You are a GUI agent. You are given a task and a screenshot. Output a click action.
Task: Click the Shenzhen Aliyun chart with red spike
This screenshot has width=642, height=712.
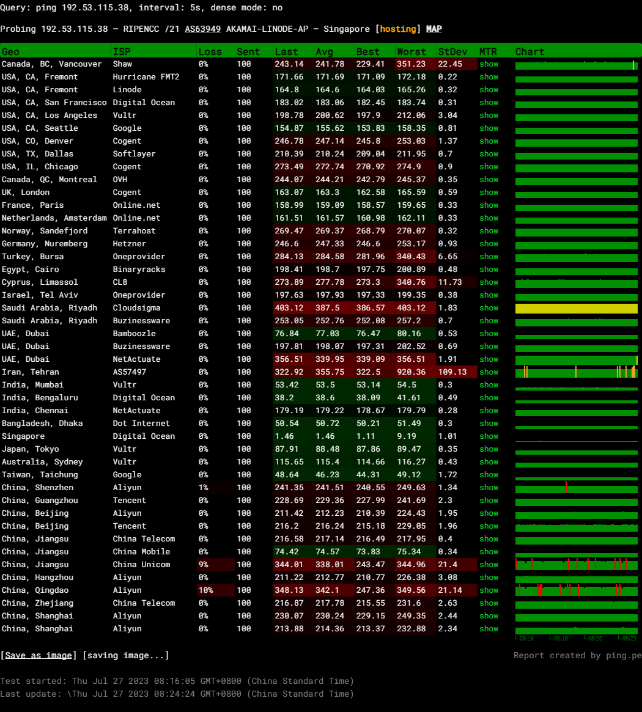577,487
